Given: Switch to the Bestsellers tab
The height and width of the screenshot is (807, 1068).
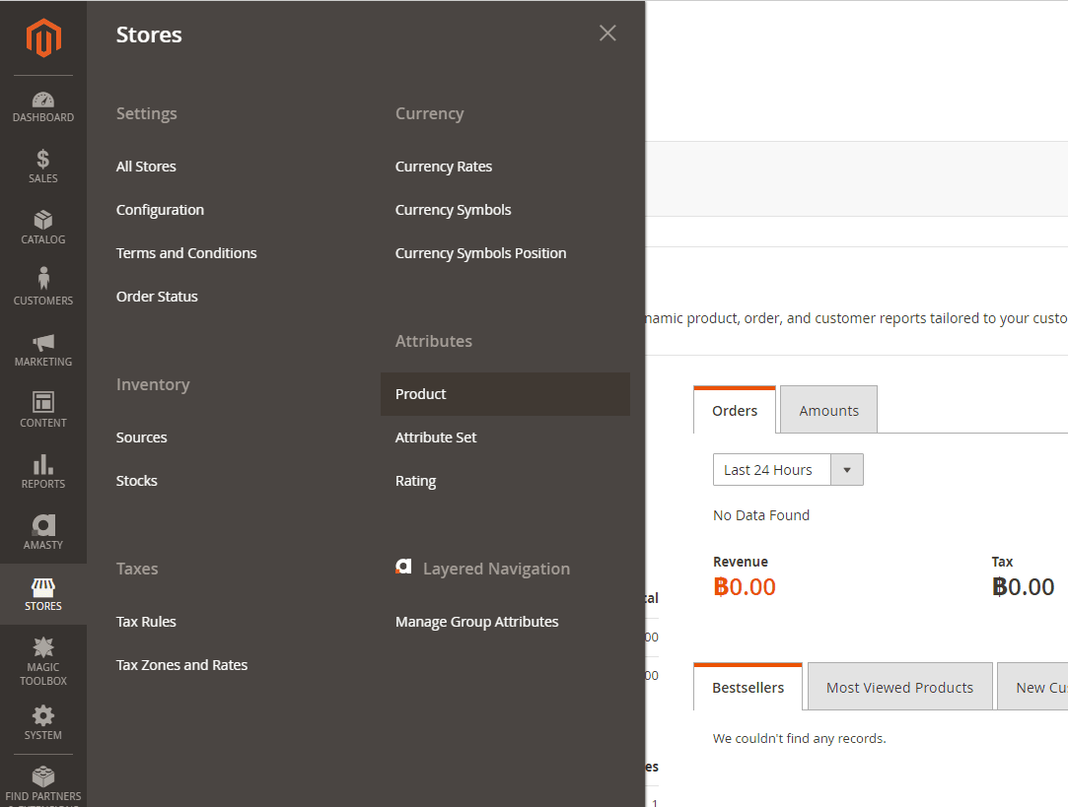Looking at the screenshot, I should [748, 687].
